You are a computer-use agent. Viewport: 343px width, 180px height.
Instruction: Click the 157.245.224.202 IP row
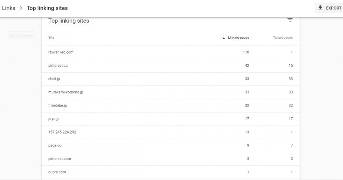(x=62, y=132)
